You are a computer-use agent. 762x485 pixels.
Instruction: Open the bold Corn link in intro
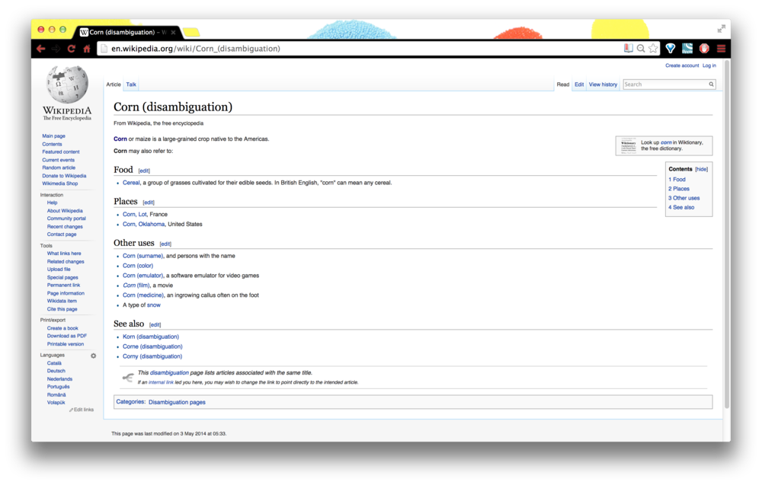pos(120,139)
